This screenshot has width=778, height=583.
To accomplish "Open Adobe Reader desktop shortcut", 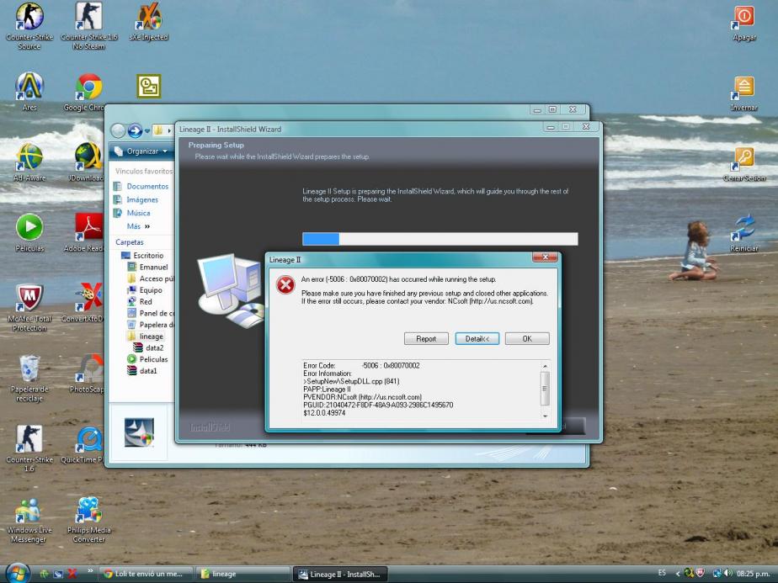I will point(85,232).
